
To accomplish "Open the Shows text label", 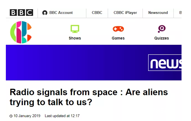I will pos(75,38).
